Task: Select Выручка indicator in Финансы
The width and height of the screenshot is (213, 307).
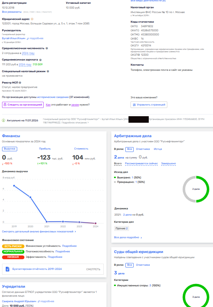Action: (9, 149)
